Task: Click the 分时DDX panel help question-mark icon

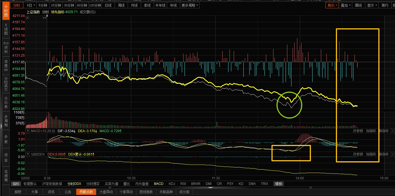Action: point(28,154)
